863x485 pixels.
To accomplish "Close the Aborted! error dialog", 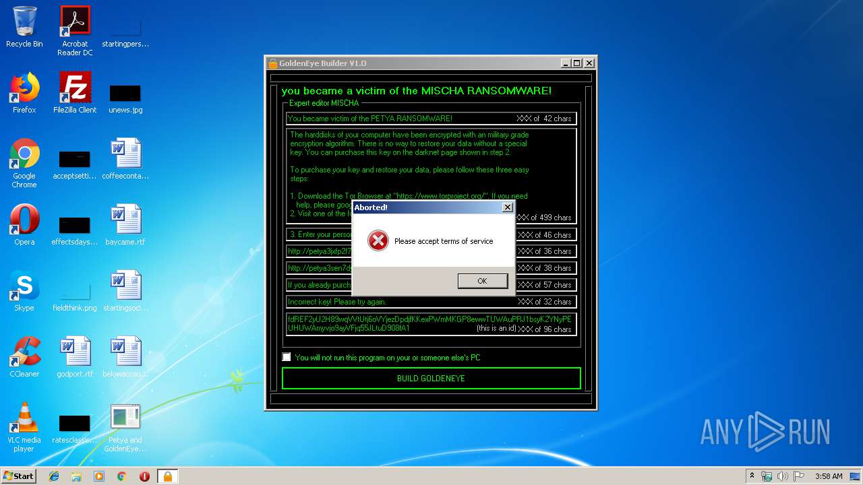I will [x=508, y=207].
